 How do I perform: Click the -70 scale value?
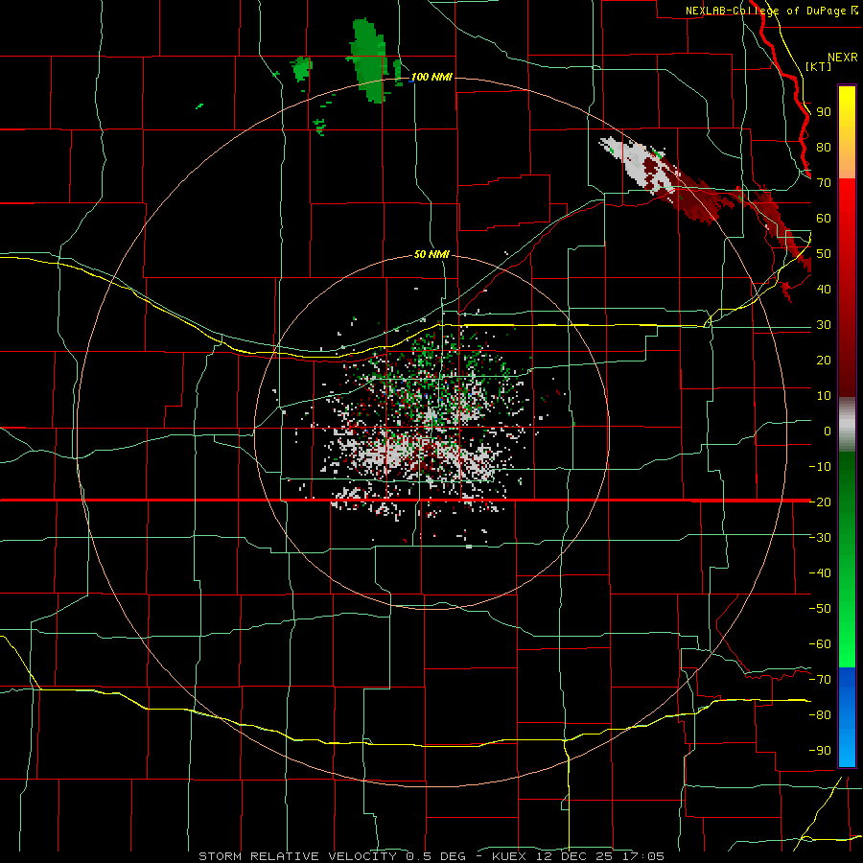pyautogui.click(x=820, y=679)
